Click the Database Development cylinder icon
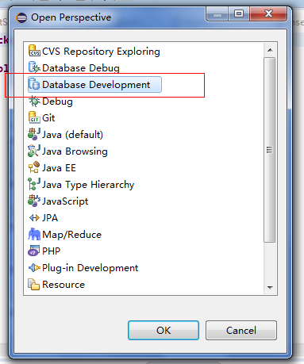The image size is (304, 364). [x=34, y=84]
